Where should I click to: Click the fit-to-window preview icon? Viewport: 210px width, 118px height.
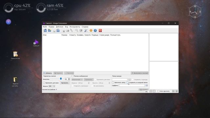pyautogui.click(x=151, y=91)
